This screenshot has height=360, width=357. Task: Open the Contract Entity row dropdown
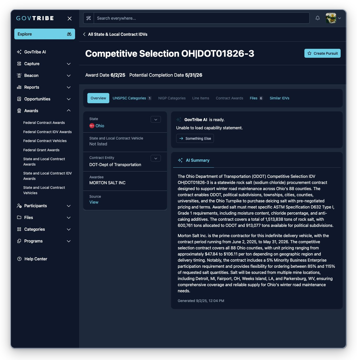pos(156,158)
